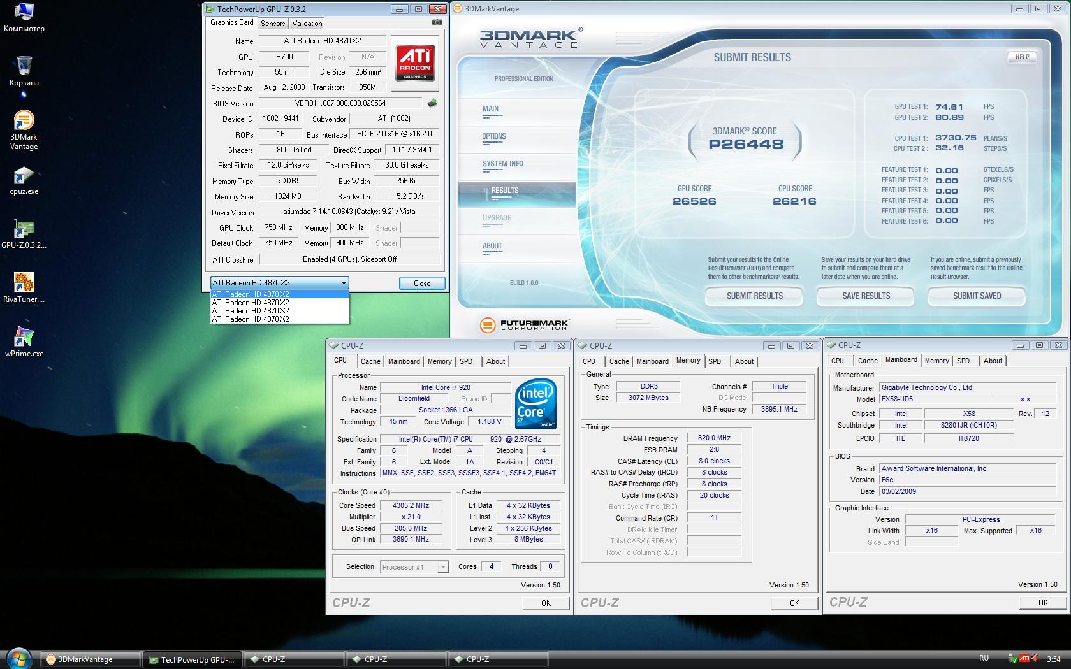Open the CPU tab in the memory CPU-Z window
This screenshot has width=1071, height=669.
pos(589,361)
